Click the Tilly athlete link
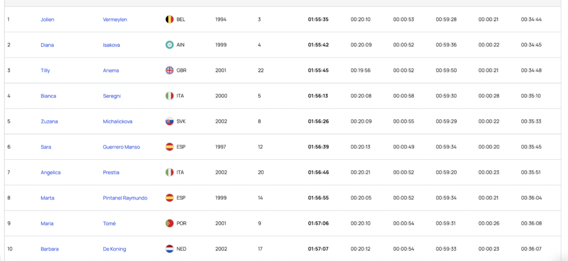568x261 pixels. pos(45,70)
